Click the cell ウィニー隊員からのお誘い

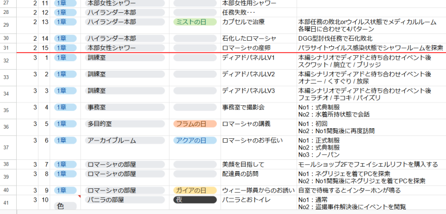click(258, 190)
